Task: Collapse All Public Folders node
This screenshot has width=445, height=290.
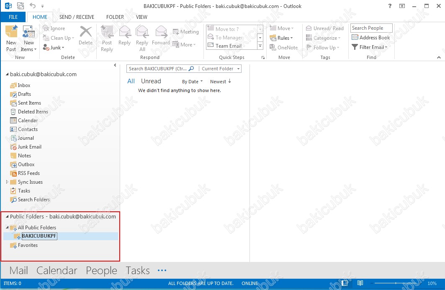Action: click(x=7, y=227)
